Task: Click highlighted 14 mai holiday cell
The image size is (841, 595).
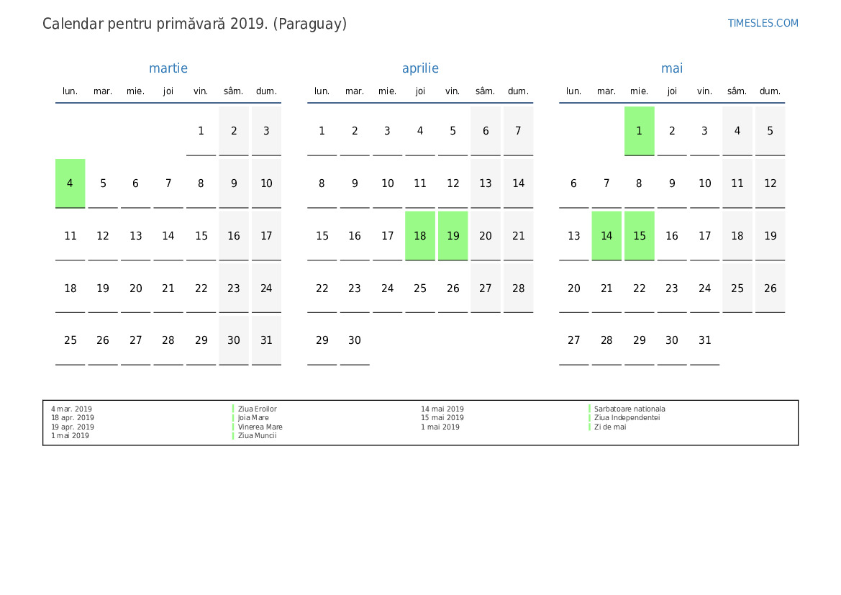Action: pos(606,236)
